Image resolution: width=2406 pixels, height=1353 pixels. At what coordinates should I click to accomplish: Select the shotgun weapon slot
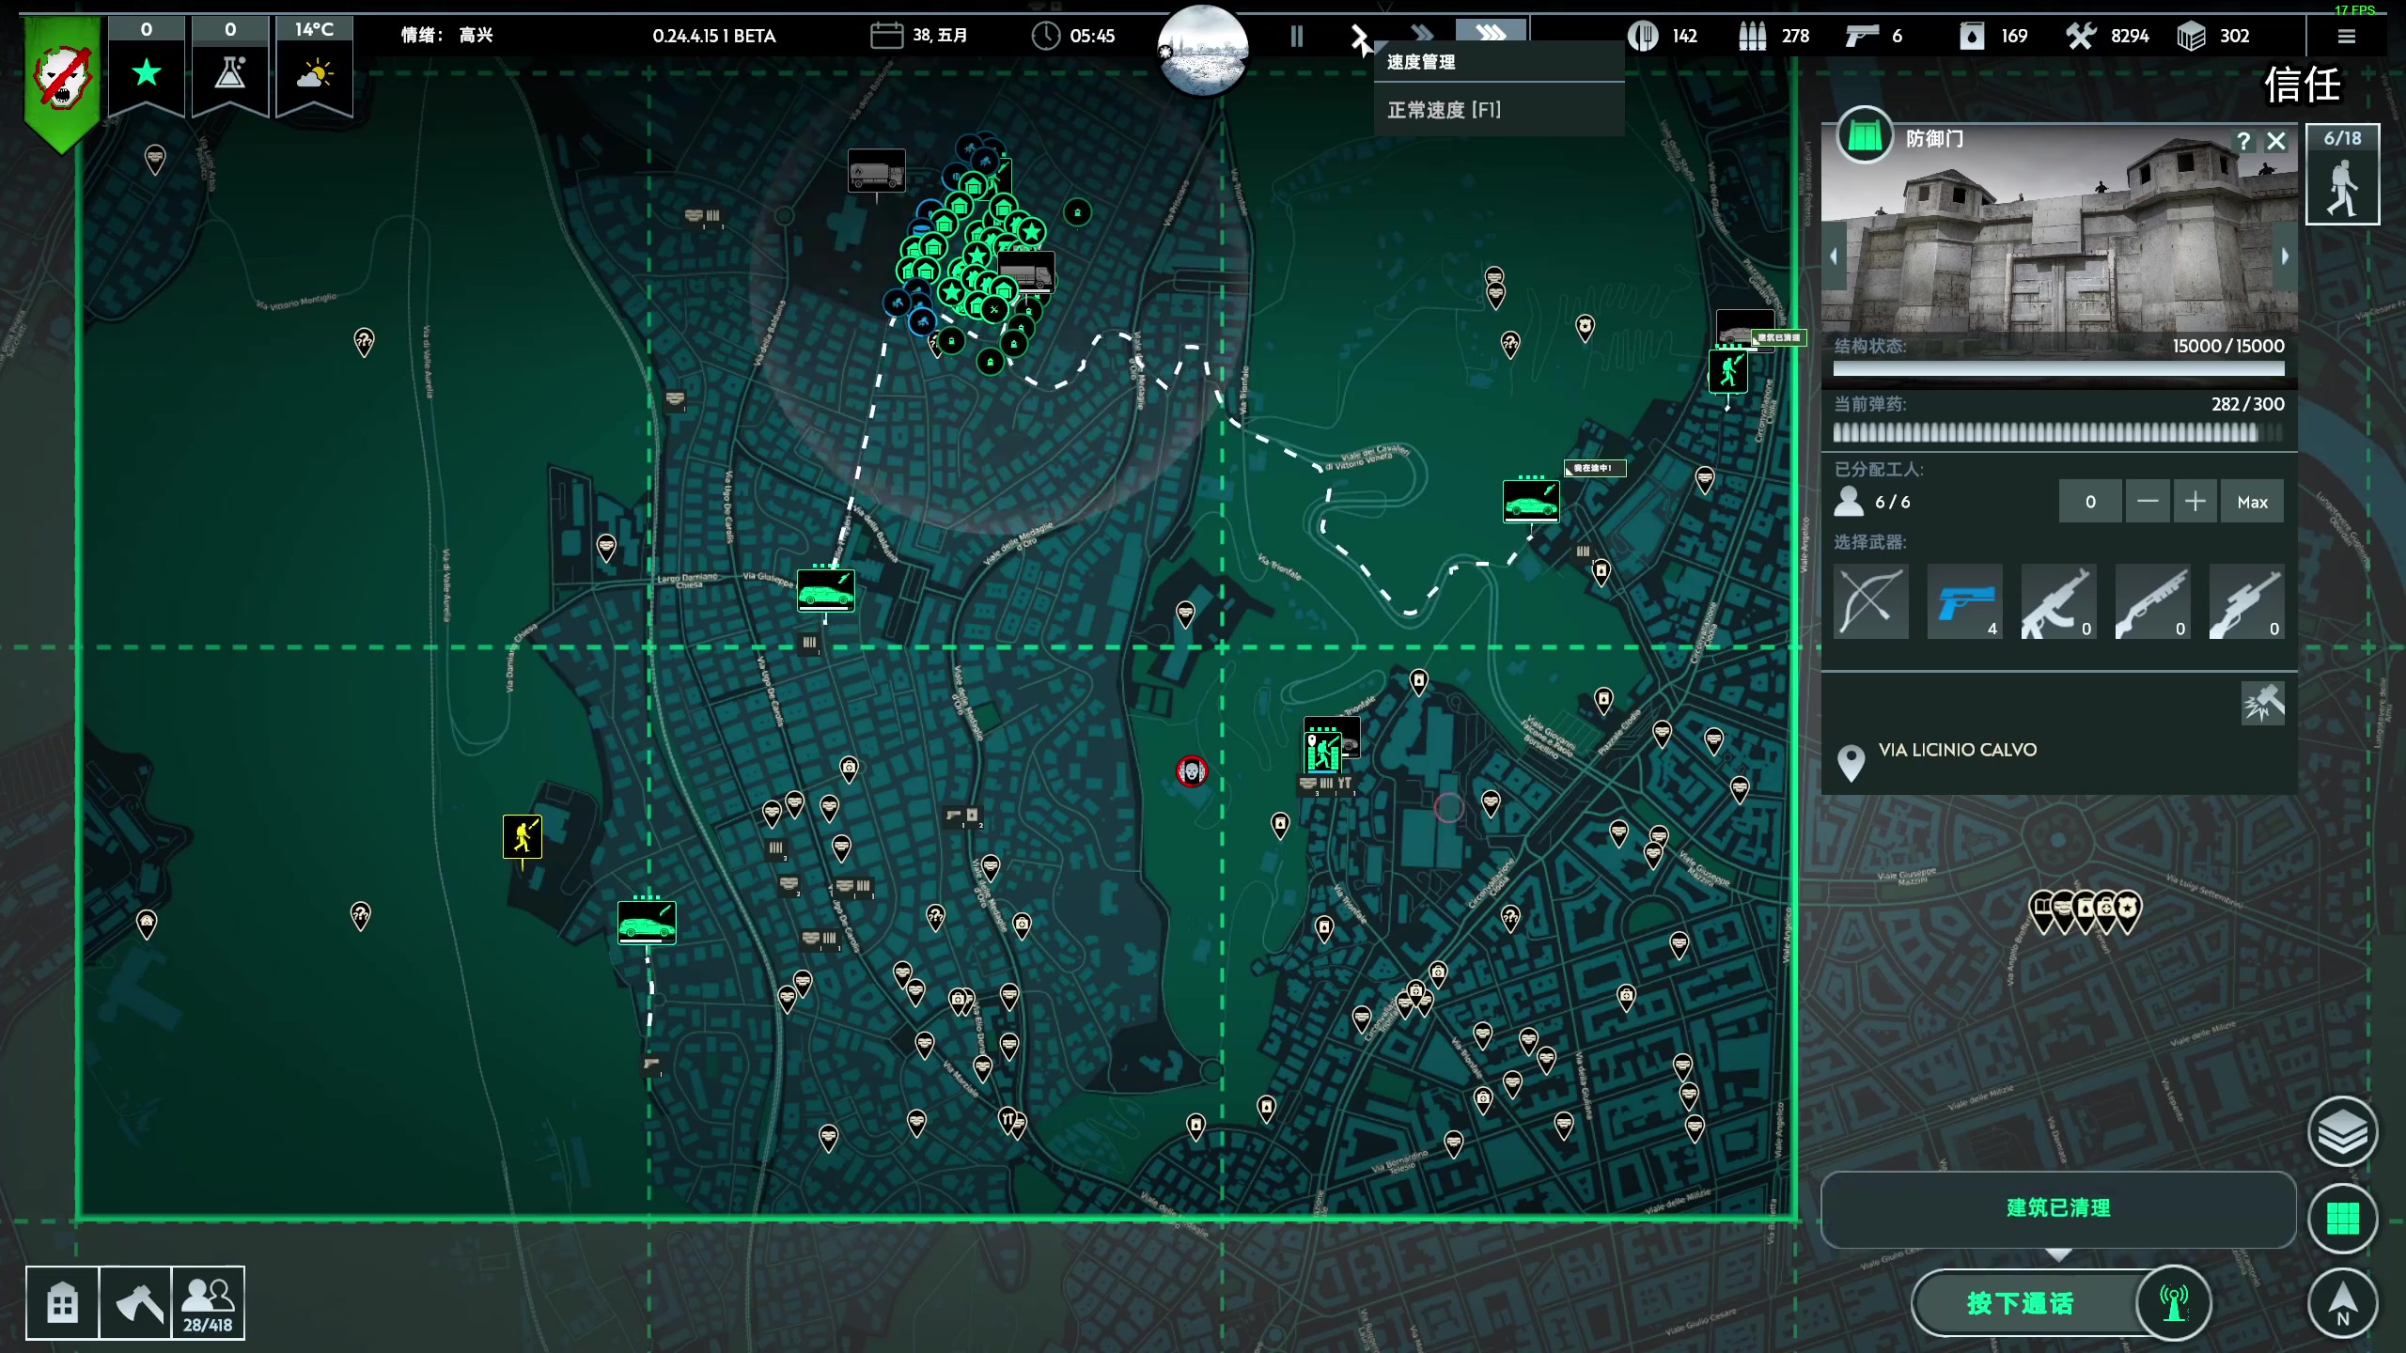click(x=2152, y=602)
